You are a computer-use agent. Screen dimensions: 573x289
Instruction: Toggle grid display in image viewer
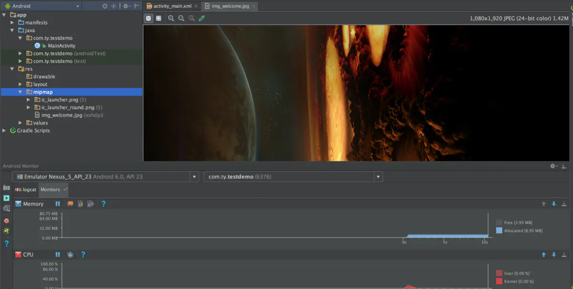[x=159, y=18]
